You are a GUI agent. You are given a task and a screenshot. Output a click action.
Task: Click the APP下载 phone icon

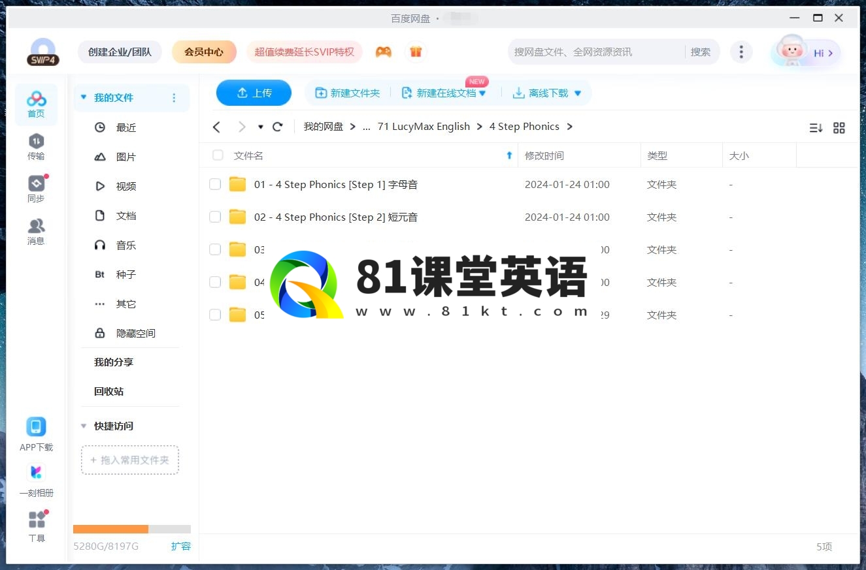(36, 427)
